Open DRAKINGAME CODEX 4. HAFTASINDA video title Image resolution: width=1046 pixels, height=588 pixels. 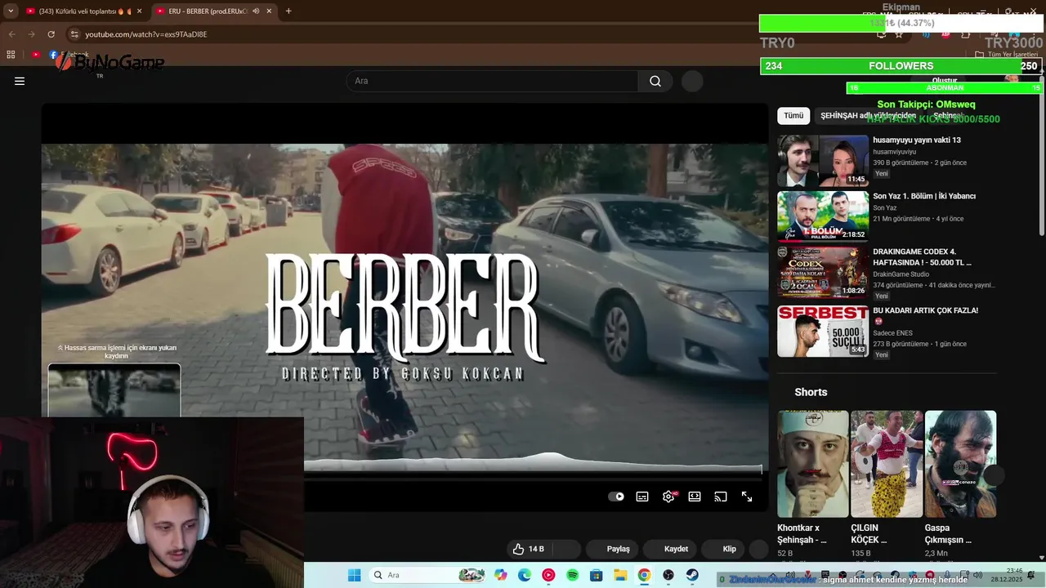pos(923,257)
